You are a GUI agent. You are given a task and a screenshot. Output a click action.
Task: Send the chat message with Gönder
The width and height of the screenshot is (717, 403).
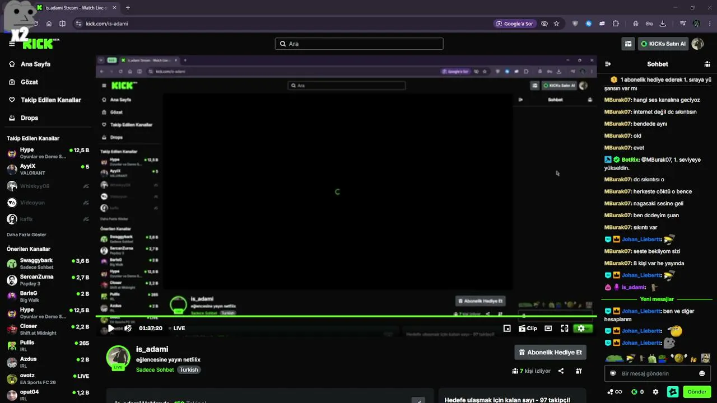pos(697,392)
